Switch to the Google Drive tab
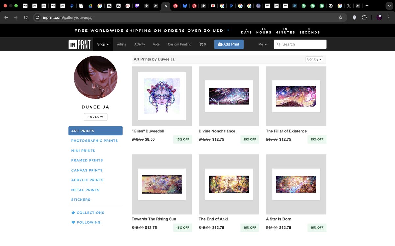This screenshot has width=395, height=246. point(91,6)
